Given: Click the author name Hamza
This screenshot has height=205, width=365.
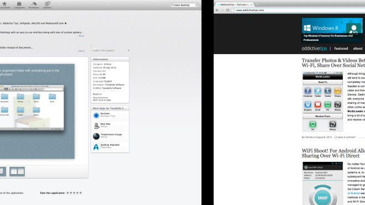Looking at the screenshot, I should (x=309, y=137).
